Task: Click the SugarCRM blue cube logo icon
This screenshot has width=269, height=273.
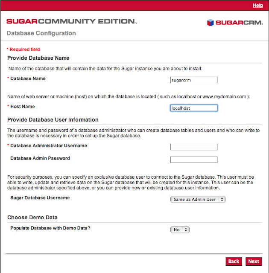Action: click(x=210, y=23)
